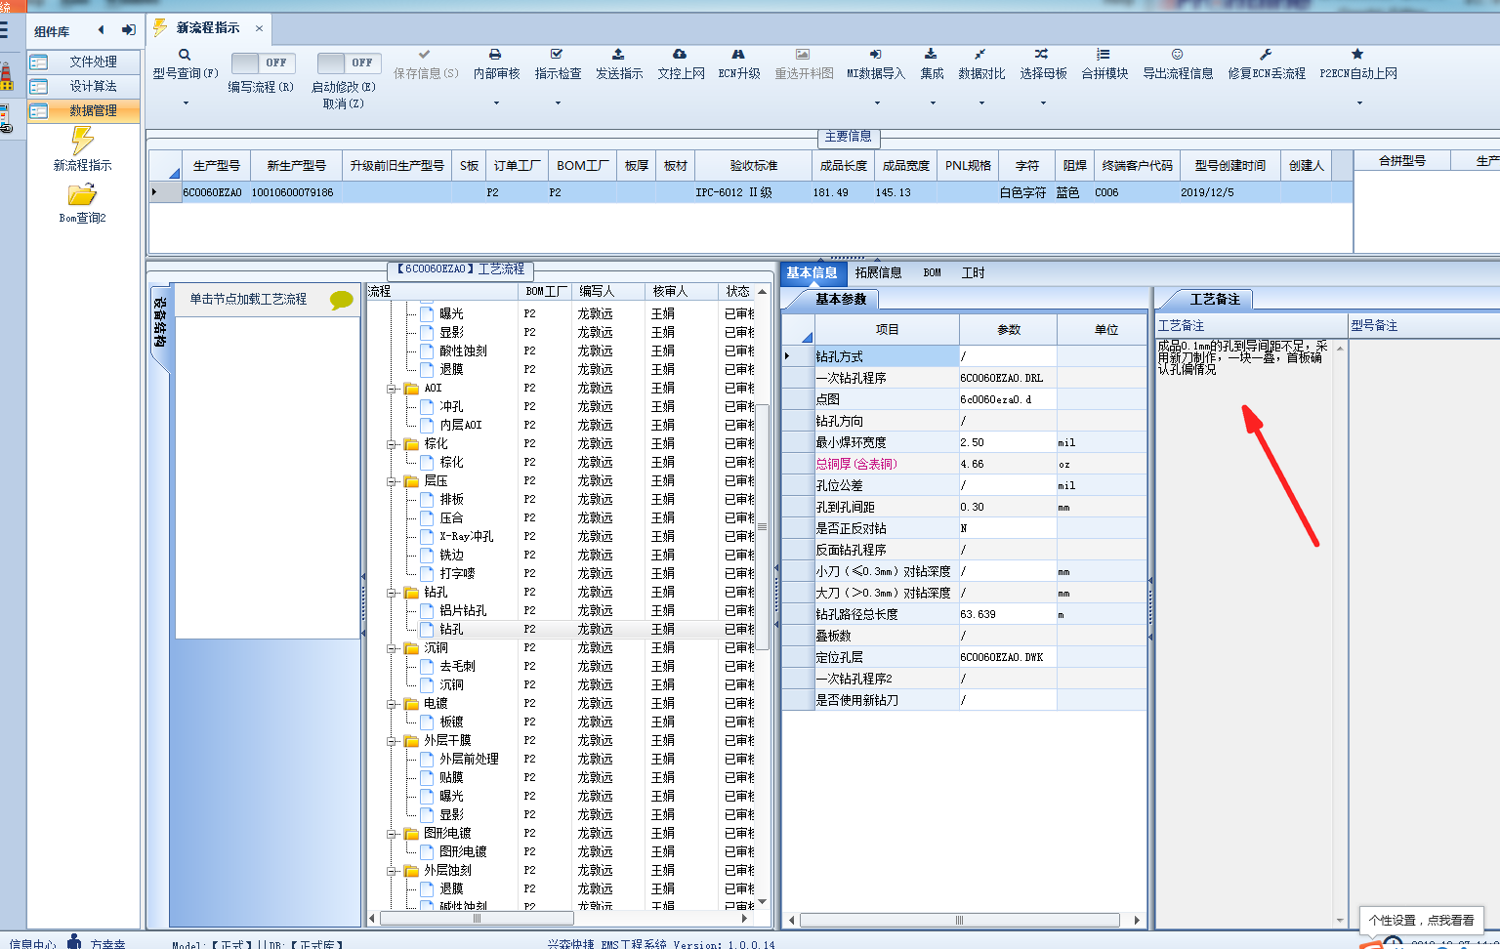Click the 保存信息 checkmark icon
Screen dimensions: 1500x949
(424, 55)
